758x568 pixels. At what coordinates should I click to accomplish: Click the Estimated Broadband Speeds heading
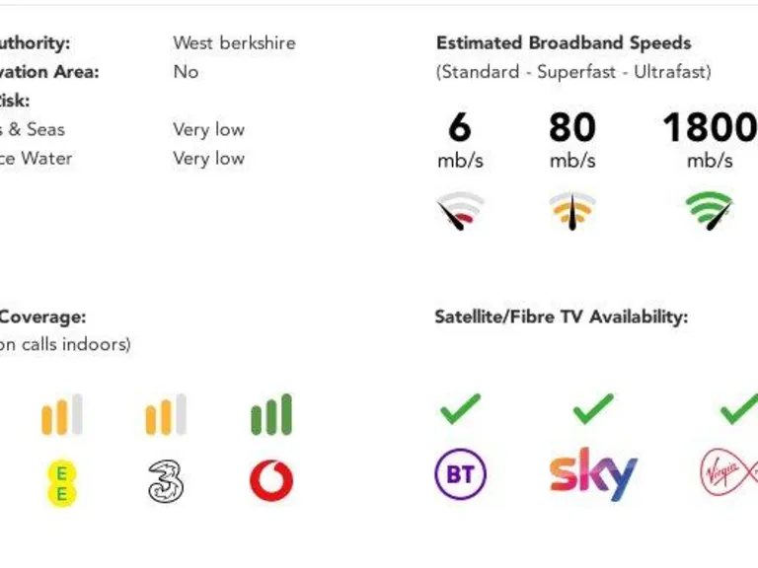(x=564, y=43)
